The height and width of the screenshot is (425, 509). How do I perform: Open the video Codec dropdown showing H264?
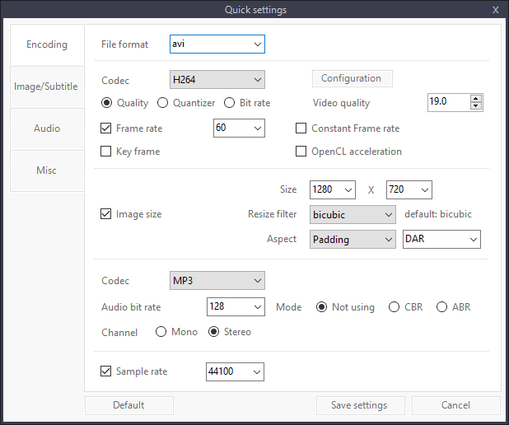pos(217,80)
